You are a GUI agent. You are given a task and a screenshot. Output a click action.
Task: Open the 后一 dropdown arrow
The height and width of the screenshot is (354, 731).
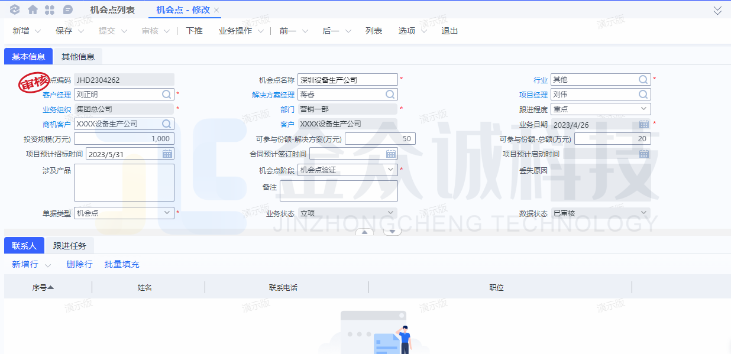348,31
